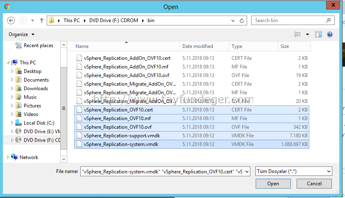
Task: Click the Chrome icon in title bar
Action: click(7, 7)
